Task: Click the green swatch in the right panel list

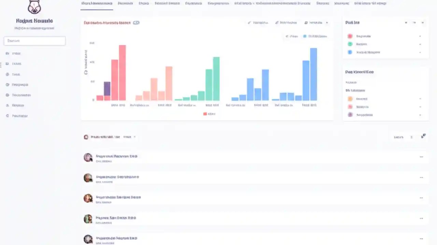Action: 350,44
